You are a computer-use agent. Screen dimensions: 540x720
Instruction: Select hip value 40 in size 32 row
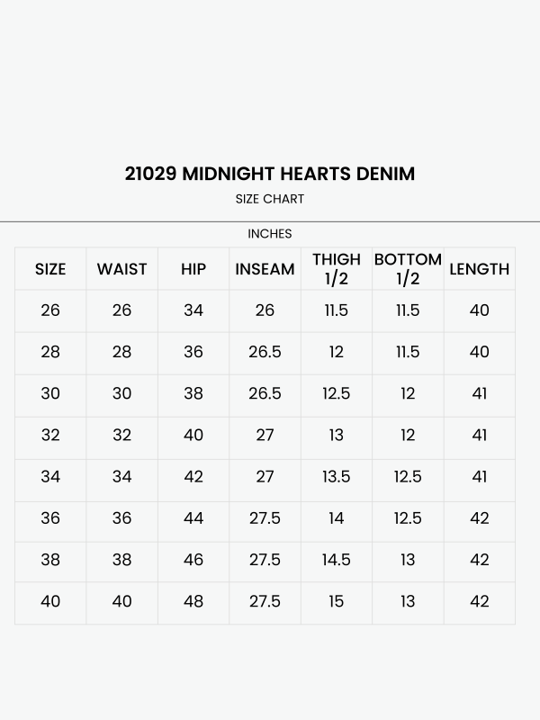coord(193,436)
